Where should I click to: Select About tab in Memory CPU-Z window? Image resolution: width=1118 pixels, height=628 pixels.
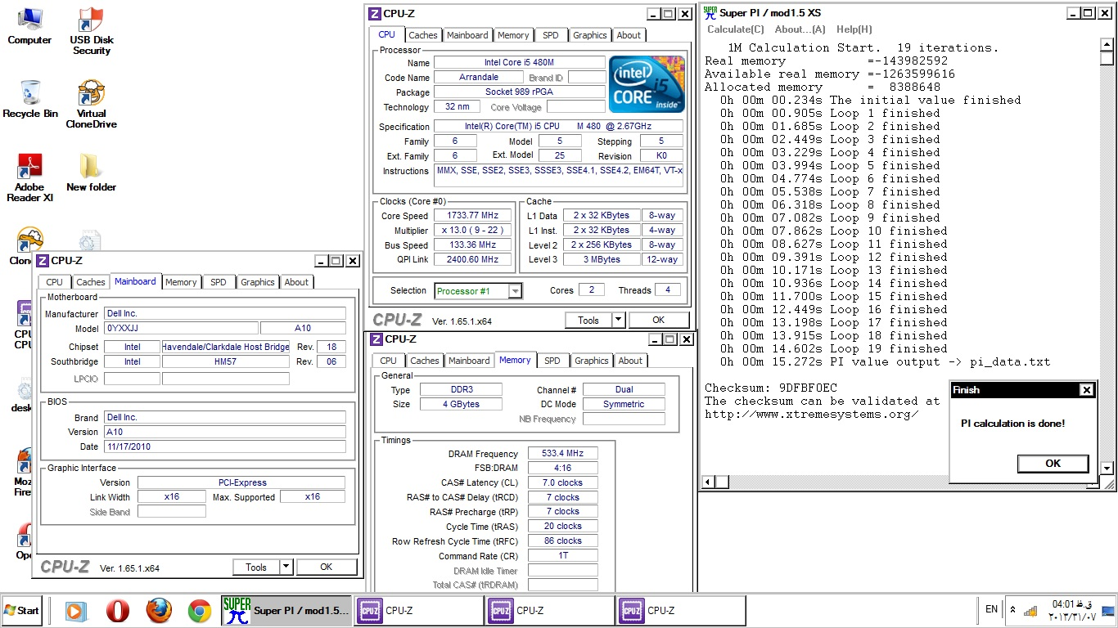630,361
